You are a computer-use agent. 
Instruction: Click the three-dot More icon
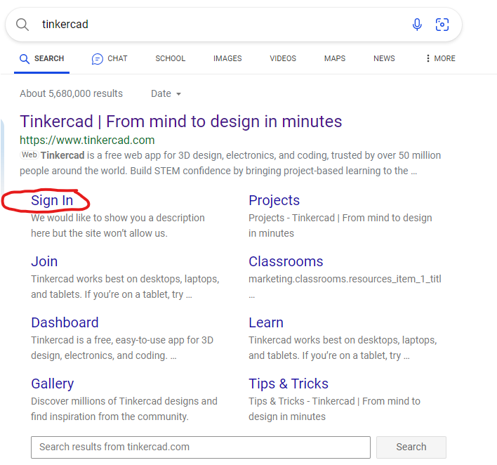click(x=428, y=58)
